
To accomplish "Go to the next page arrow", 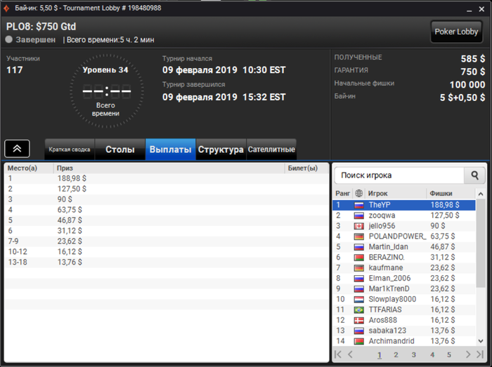I will [x=468, y=354].
